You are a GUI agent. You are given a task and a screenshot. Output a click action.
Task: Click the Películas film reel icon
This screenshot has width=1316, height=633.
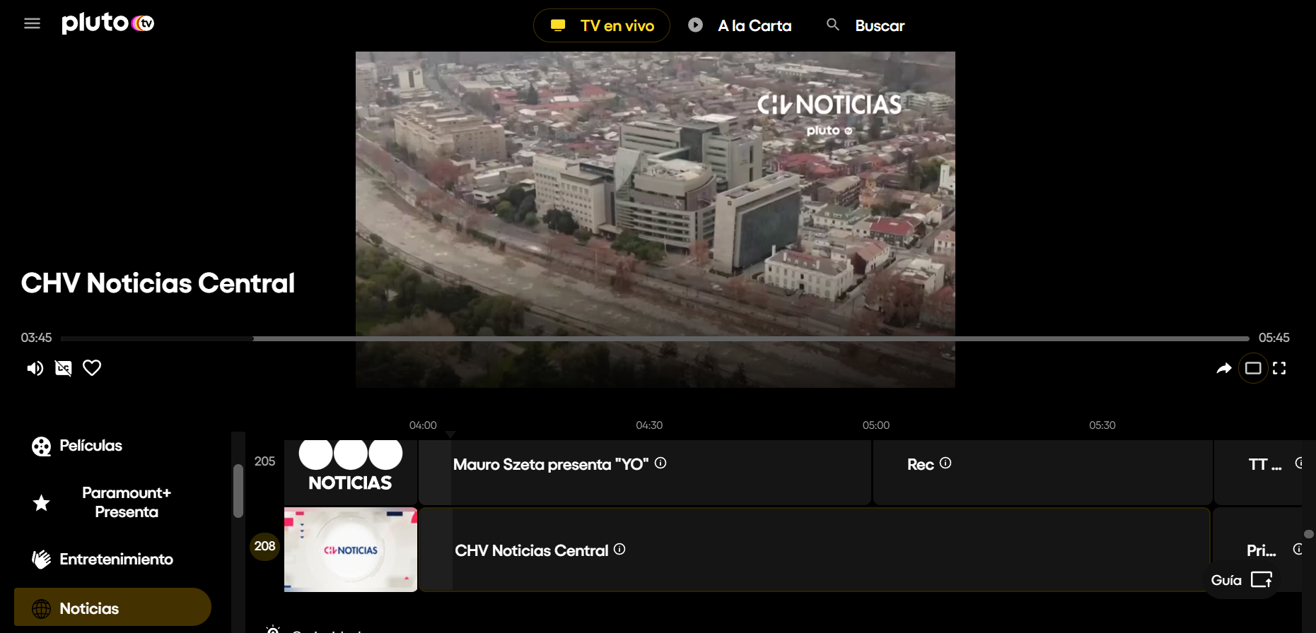pos(42,446)
